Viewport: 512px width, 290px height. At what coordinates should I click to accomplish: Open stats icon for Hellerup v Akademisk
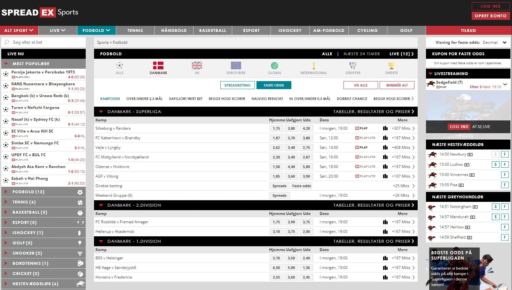(x=385, y=232)
